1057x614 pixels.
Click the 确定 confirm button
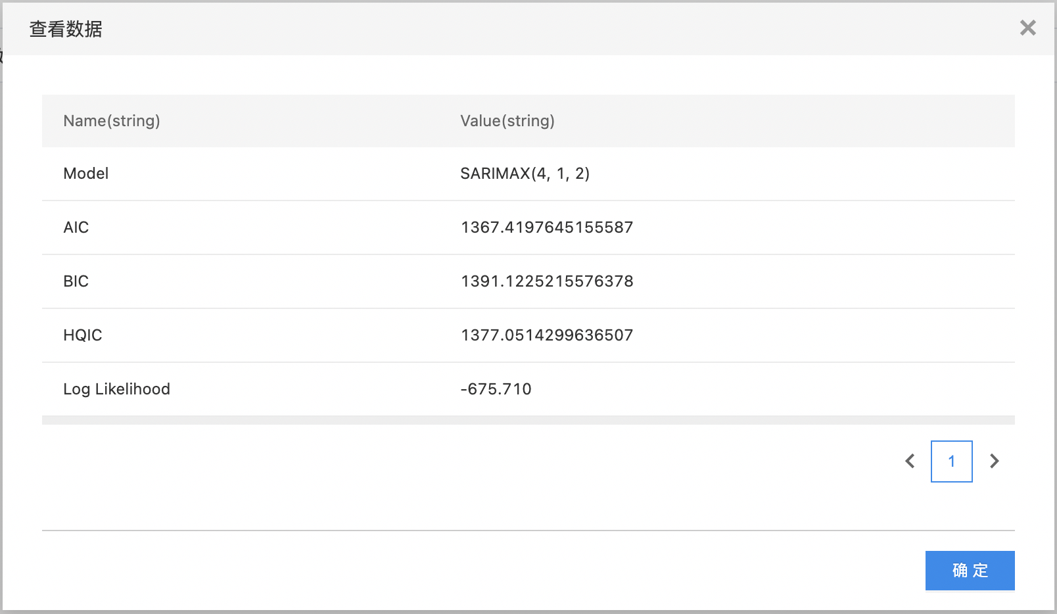(x=970, y=570)
